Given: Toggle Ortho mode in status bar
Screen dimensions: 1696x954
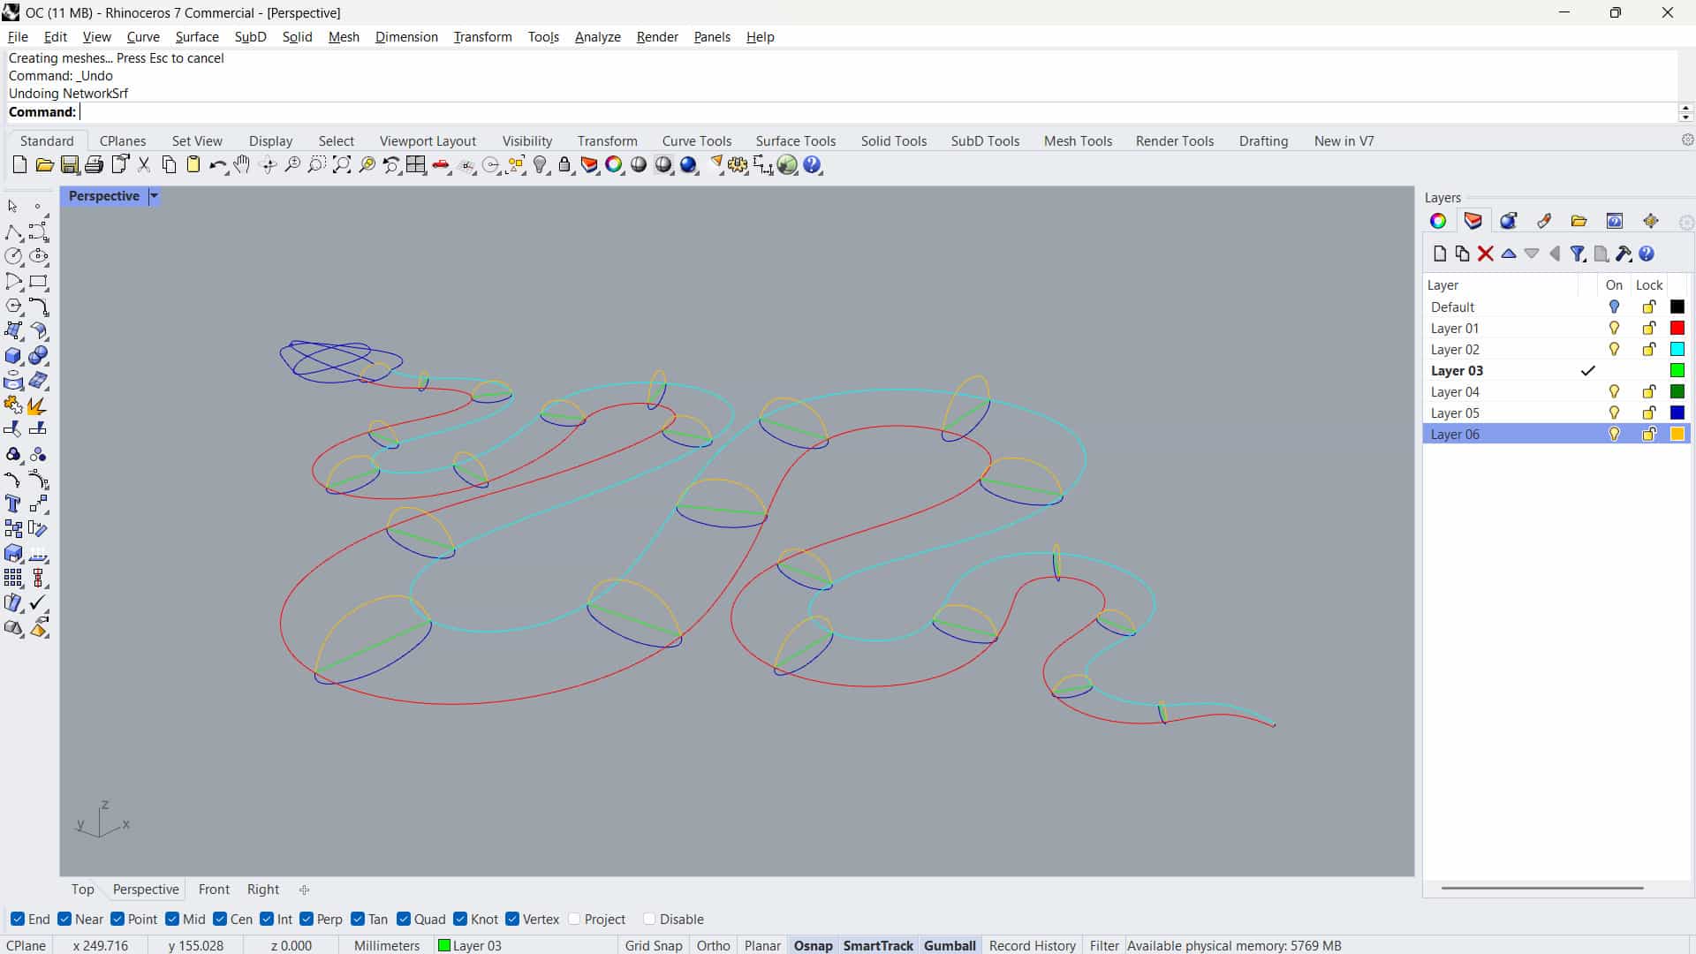Looking at the screenshot, I should [714, 945].
